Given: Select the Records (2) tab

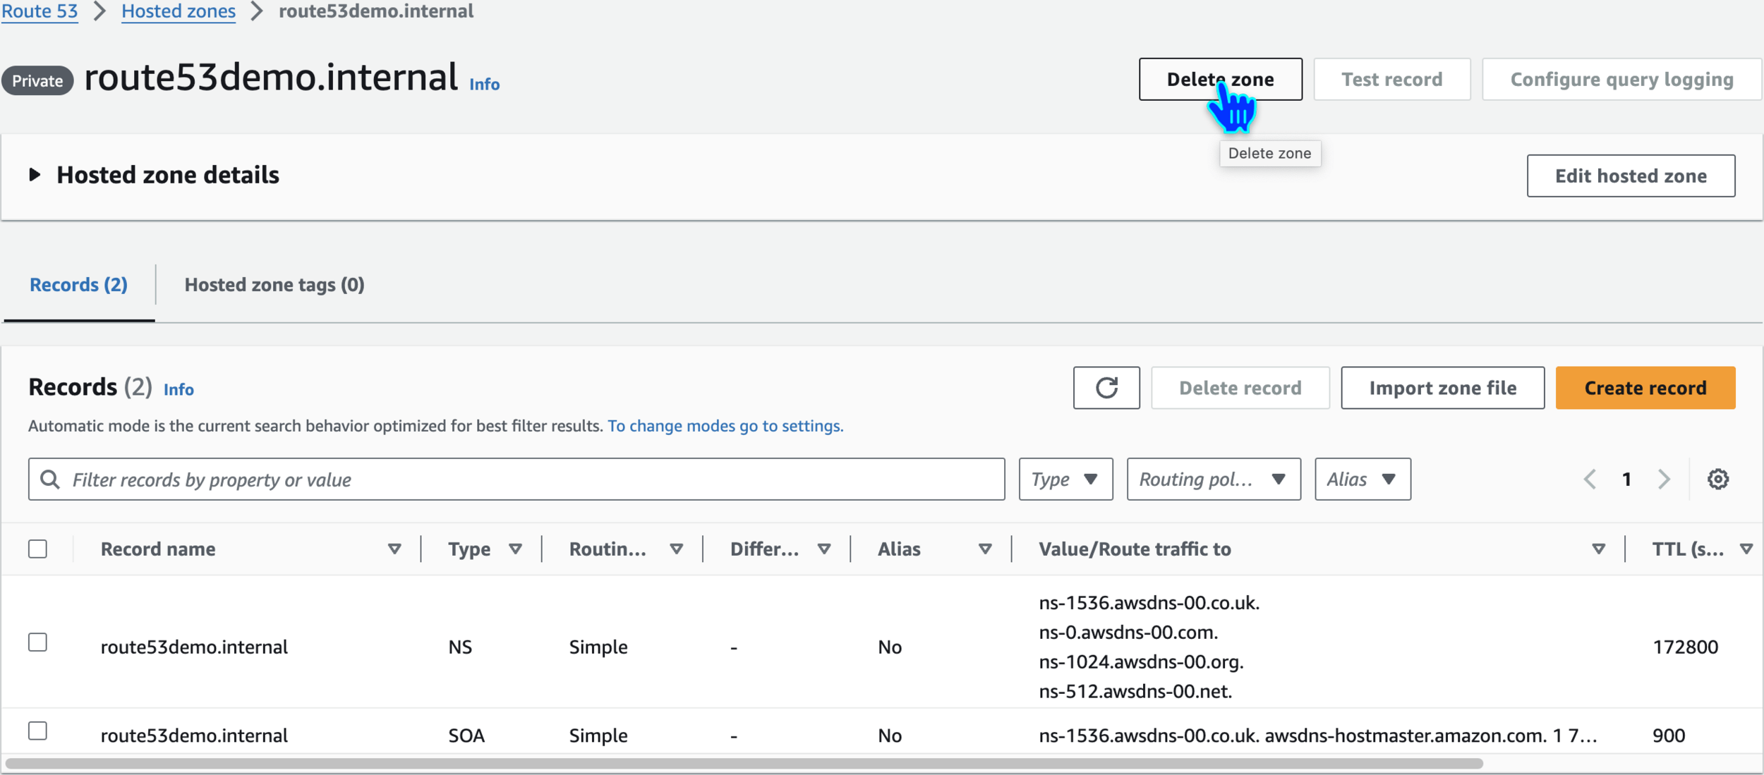Looking at the screenshot, I should point(78,285).
